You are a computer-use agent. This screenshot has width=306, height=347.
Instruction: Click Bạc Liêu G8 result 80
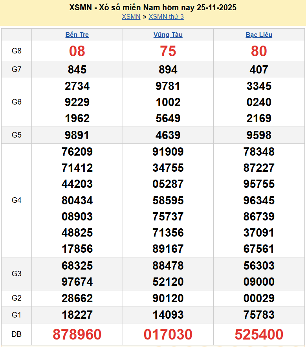pos(259,51)
